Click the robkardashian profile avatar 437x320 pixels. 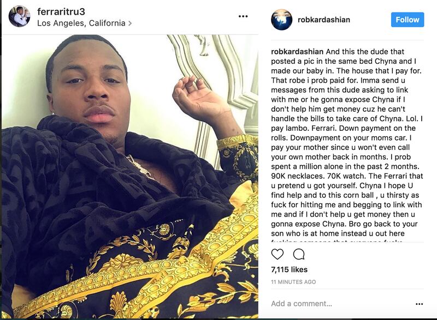(281, 20)
